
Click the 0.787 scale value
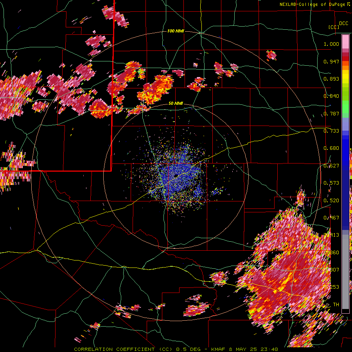(331, 113)
